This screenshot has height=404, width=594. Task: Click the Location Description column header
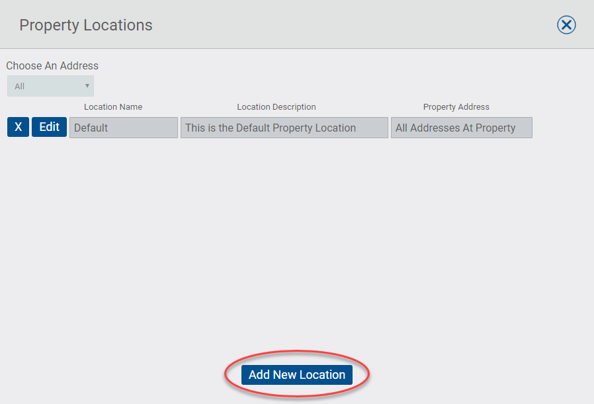click(276, 107)
